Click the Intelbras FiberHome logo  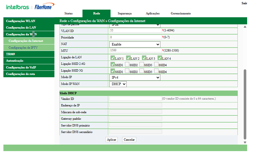pyautogui.click(x=29, y=7)
